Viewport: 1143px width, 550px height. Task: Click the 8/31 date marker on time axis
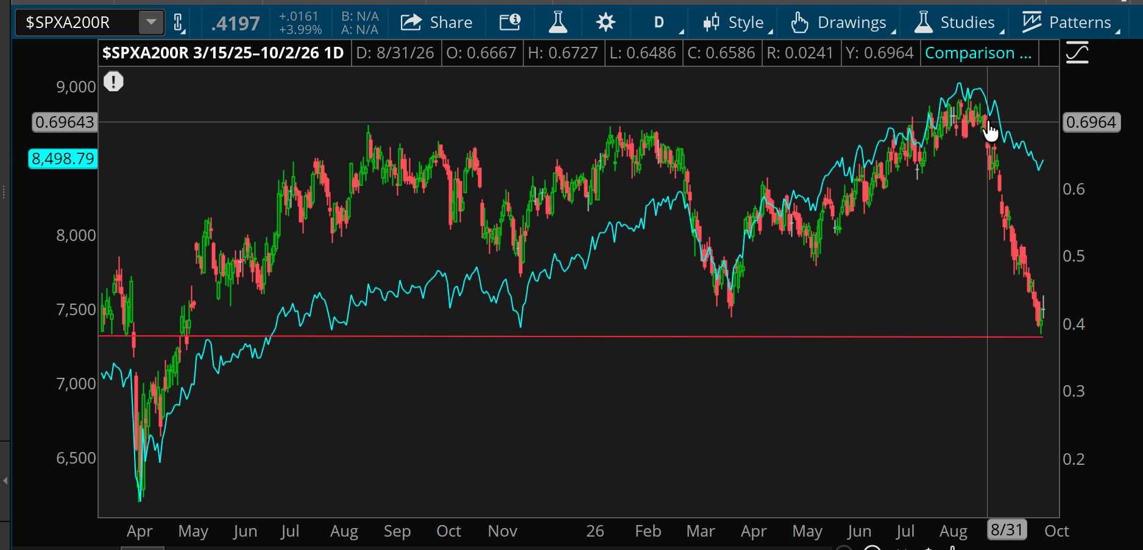point(1007,530)
